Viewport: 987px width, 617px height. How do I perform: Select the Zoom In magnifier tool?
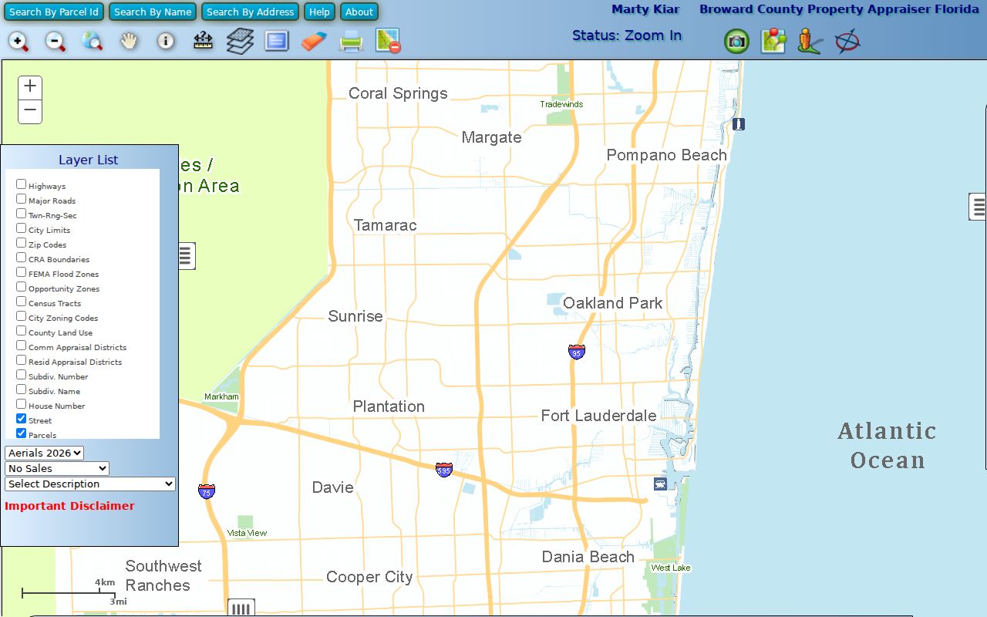[19, 41]
